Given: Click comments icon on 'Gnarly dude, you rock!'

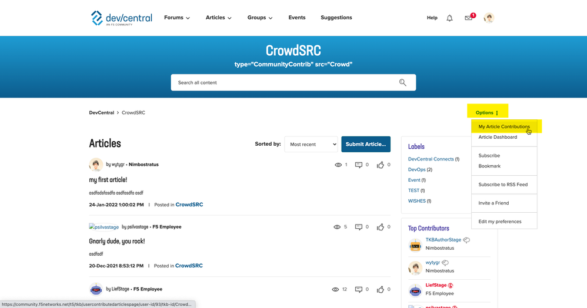Looking at the screenshot, I should [x=359, y=227].
